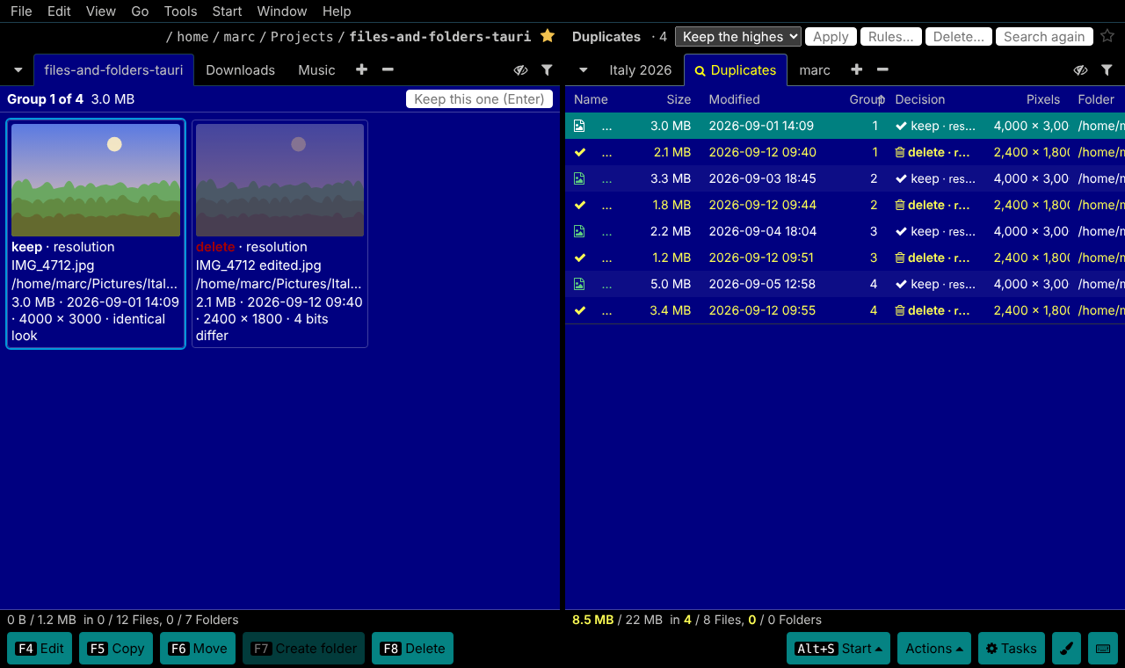1125x668 pixels.
Task: Open the Tools menu
Action: click(180, 11)
